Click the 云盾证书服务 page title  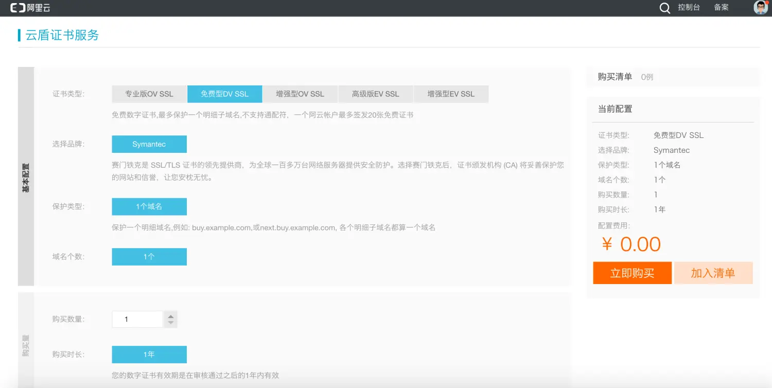62,35
